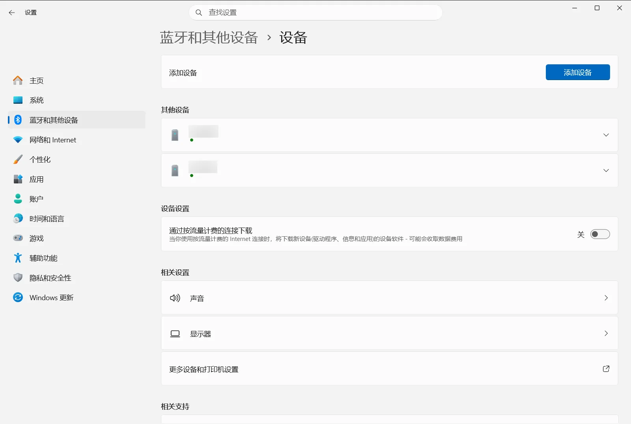This screenshot has height=424, width=631.
Task: Select the 应用 apps icon
Action: point(18,179)
